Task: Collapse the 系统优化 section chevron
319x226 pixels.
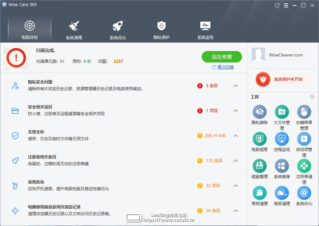Action: pos(236,186)
